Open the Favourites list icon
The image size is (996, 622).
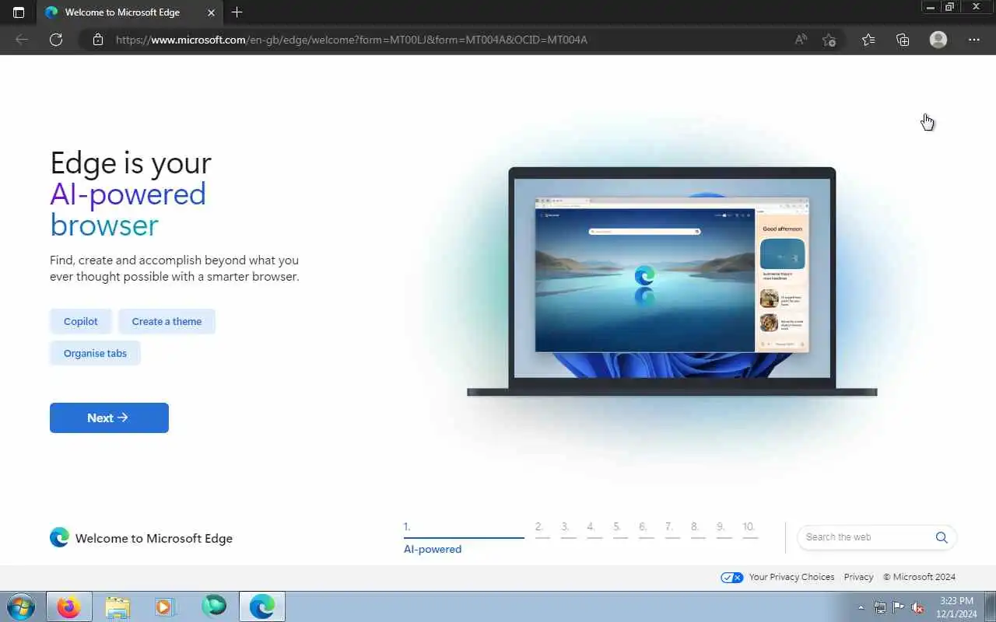point(868,40)
